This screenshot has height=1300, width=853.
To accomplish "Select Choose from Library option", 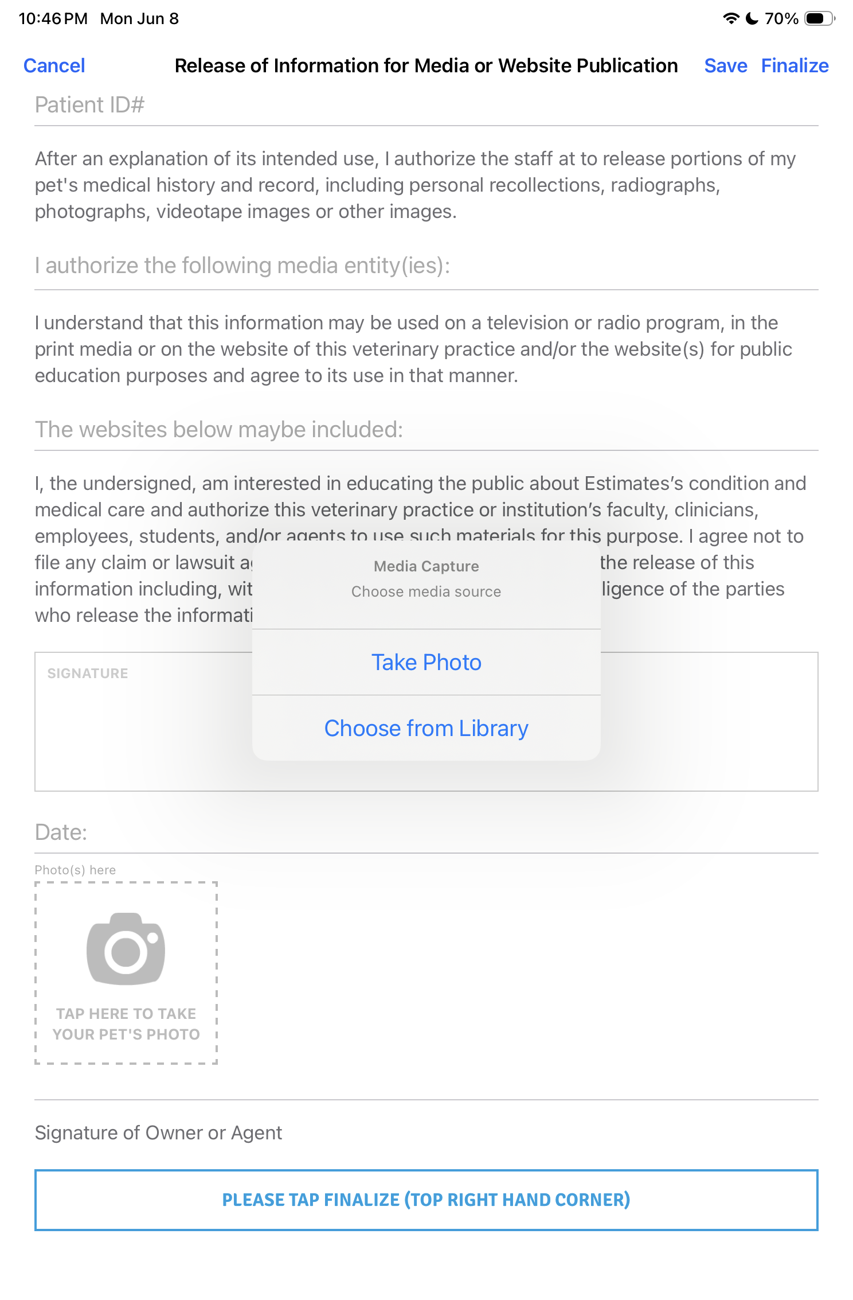I will tap(426, 728).
